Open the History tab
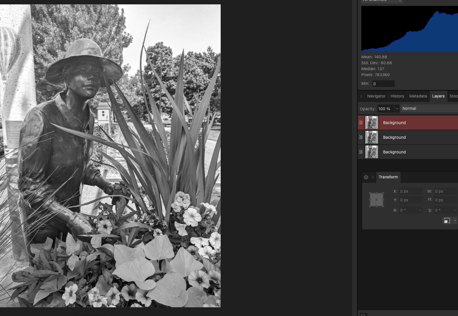The width and height of the screenshot is (458, 316). (397, 96)
